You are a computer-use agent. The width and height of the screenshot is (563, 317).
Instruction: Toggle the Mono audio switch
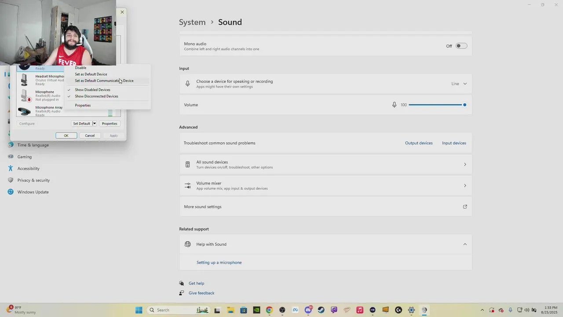pos(461,46)
